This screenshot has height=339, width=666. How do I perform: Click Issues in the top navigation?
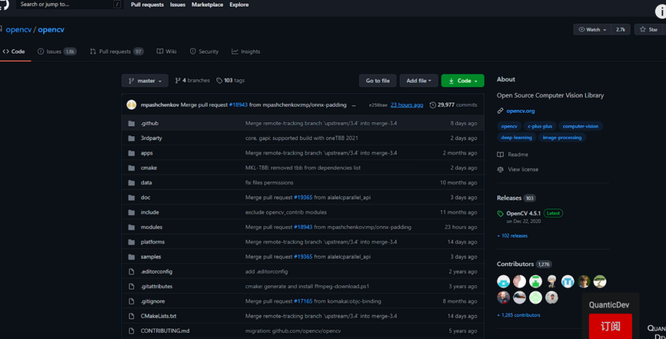point(178,5)
